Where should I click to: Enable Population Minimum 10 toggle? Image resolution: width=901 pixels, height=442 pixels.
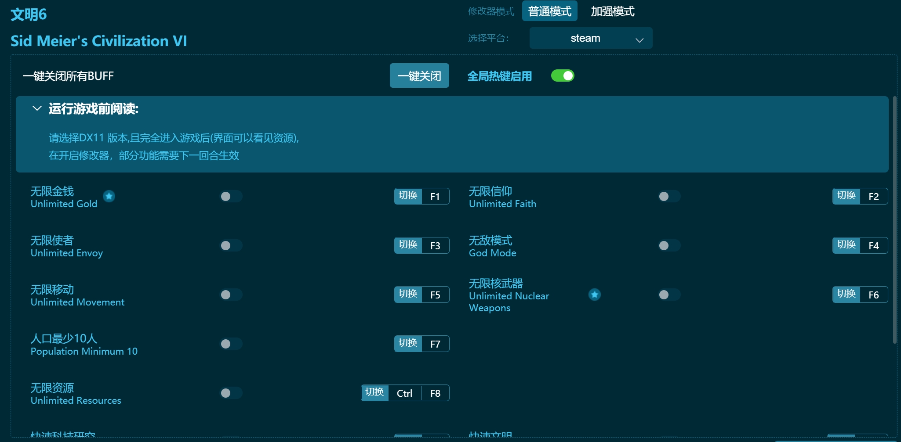(231, 344)
